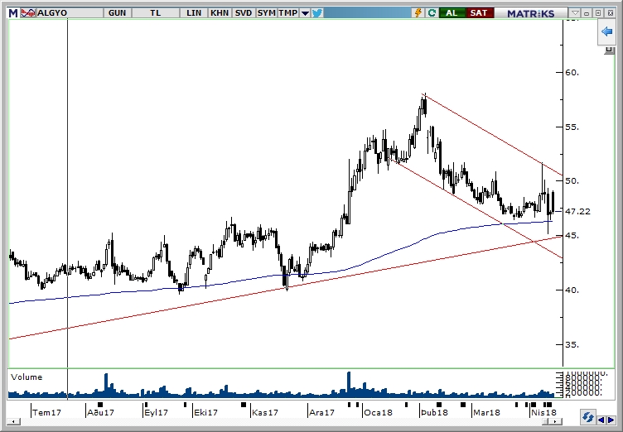Click the Twitter bird icon
The width and height of the screenshot is (623, 432).
click(x=317, y=13)
